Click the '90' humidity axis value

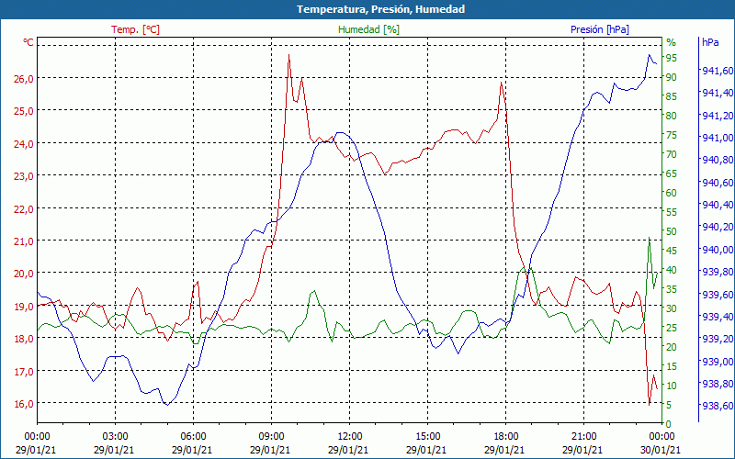[x=672, y=77]
